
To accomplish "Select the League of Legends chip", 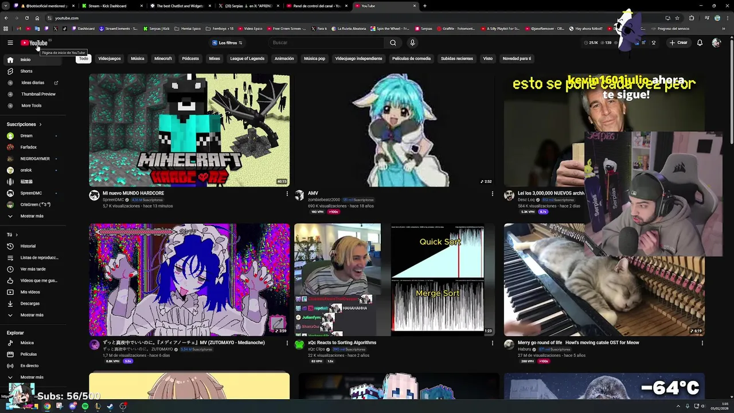I will coord(247,59).
